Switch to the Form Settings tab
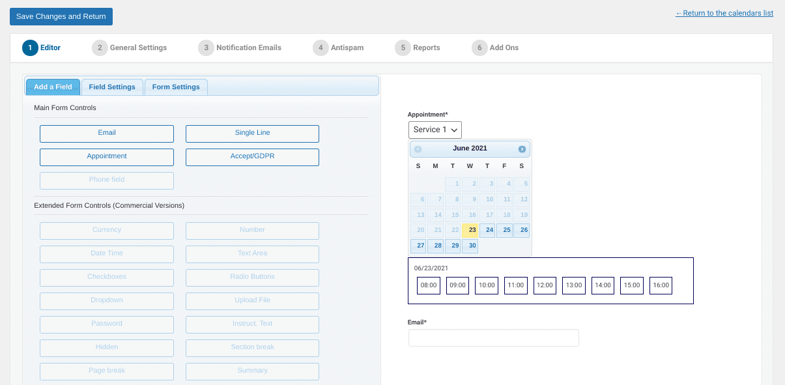This screenshot has width=785, height=385. point(176,87)
